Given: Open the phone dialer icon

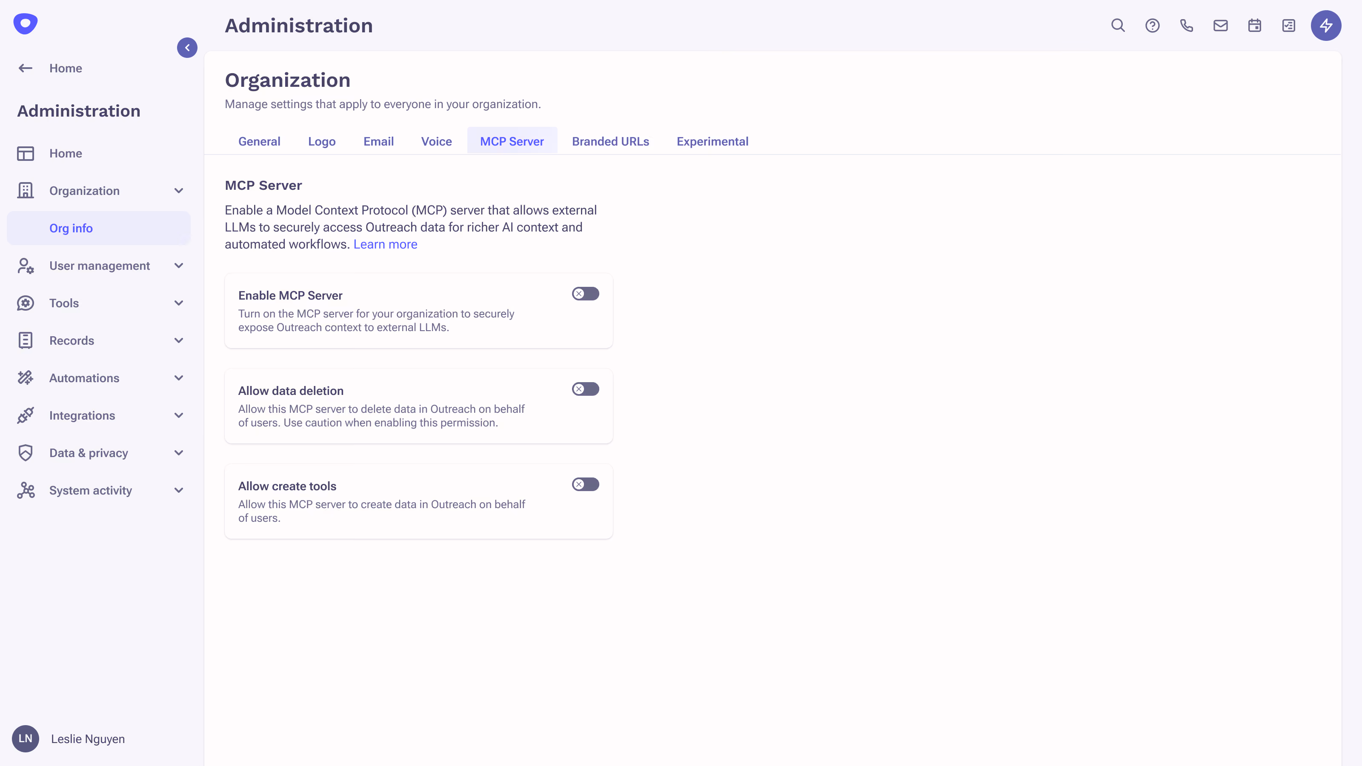Looking at the screenshot, I should [x=1187, y=26].
